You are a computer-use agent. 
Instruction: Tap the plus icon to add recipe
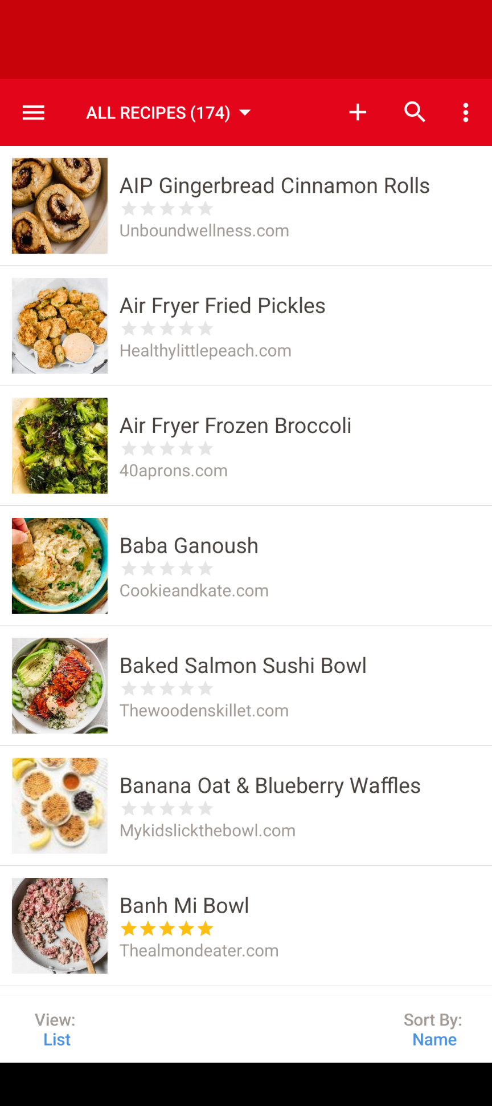[358, 112]
